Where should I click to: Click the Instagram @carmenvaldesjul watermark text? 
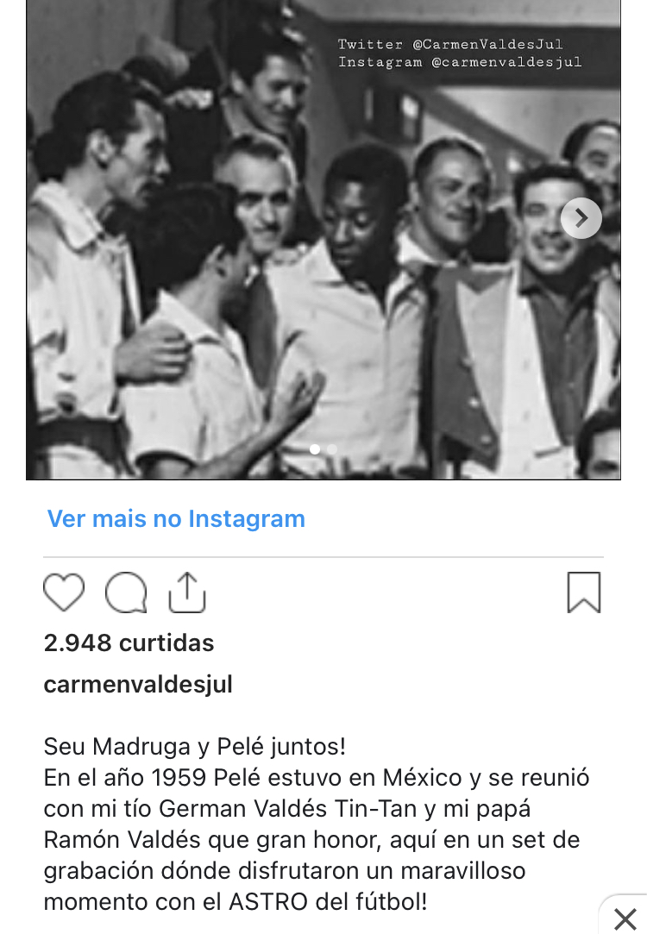point(460,62)
